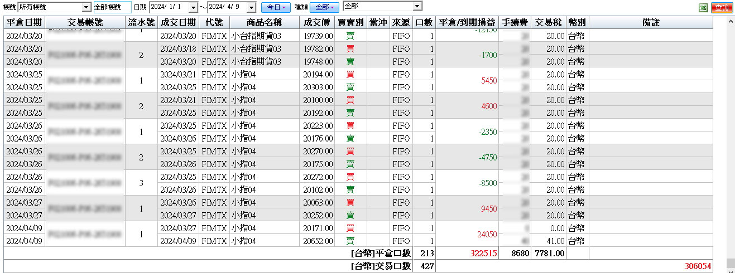Screen dimensions: 735x273
Task: Click the 當沖 column header
Action: [x=378, y=22]
